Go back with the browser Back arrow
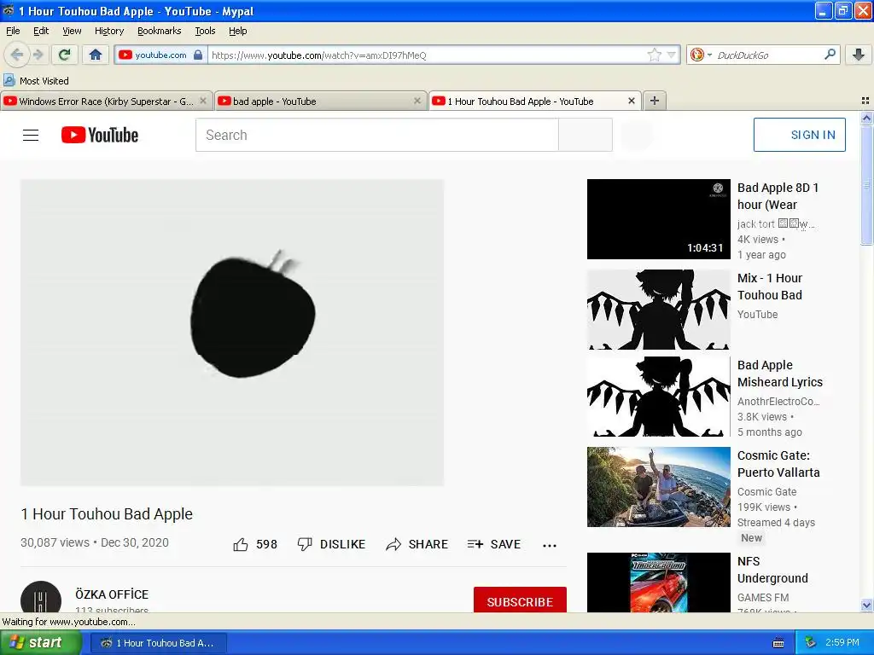 (x=17, y=55)
